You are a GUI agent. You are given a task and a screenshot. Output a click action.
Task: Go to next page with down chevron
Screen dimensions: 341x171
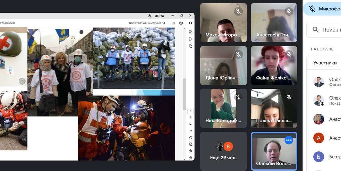point(191,131)
